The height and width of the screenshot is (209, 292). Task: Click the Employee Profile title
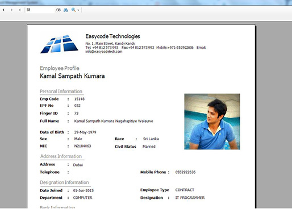pos(60,68)
